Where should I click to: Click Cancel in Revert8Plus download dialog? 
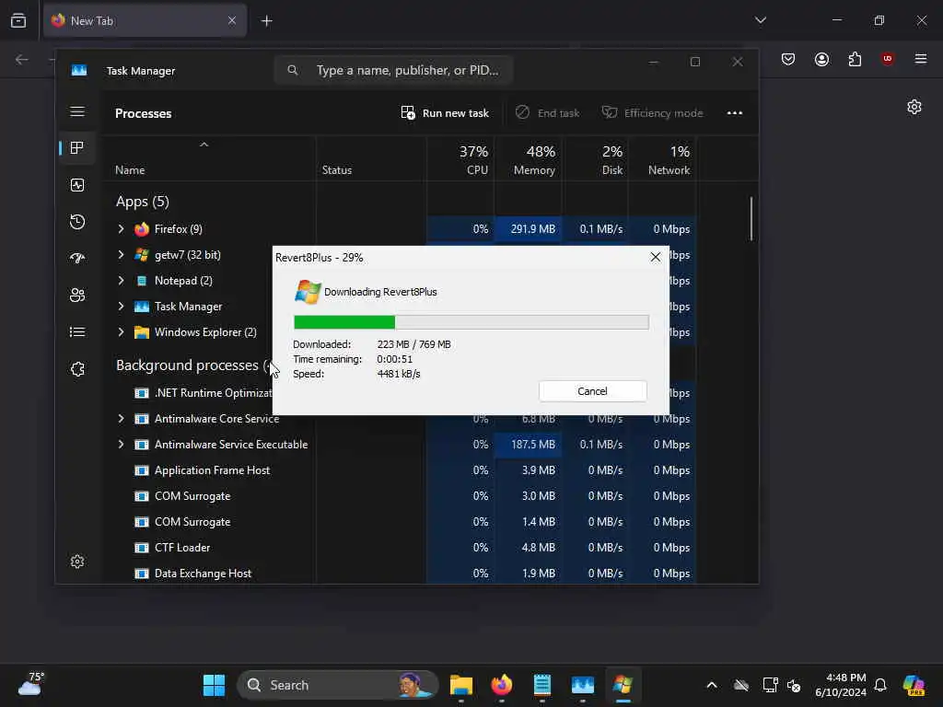(x=592, y=391)
